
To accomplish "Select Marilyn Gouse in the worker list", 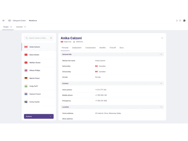I will click(x=39, y=62).
